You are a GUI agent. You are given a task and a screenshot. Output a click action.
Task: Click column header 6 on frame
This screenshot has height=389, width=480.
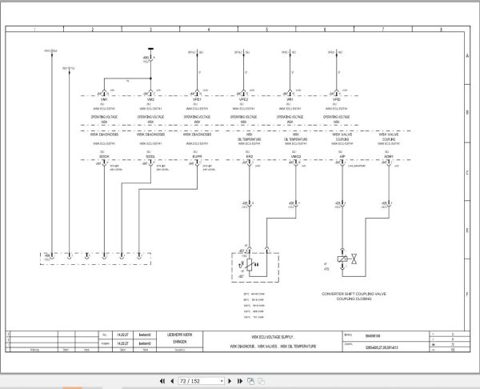tap(325, 30)
